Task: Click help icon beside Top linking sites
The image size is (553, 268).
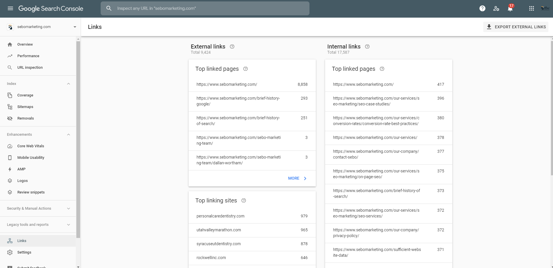Action: click(244, 200)
